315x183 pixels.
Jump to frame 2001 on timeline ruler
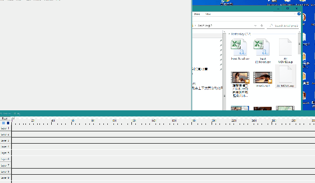214,120
